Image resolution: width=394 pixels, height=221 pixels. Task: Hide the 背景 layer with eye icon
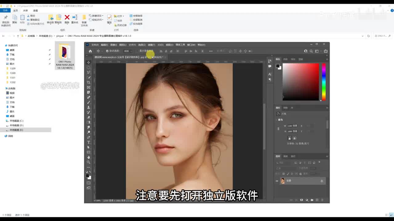(277, 181)
